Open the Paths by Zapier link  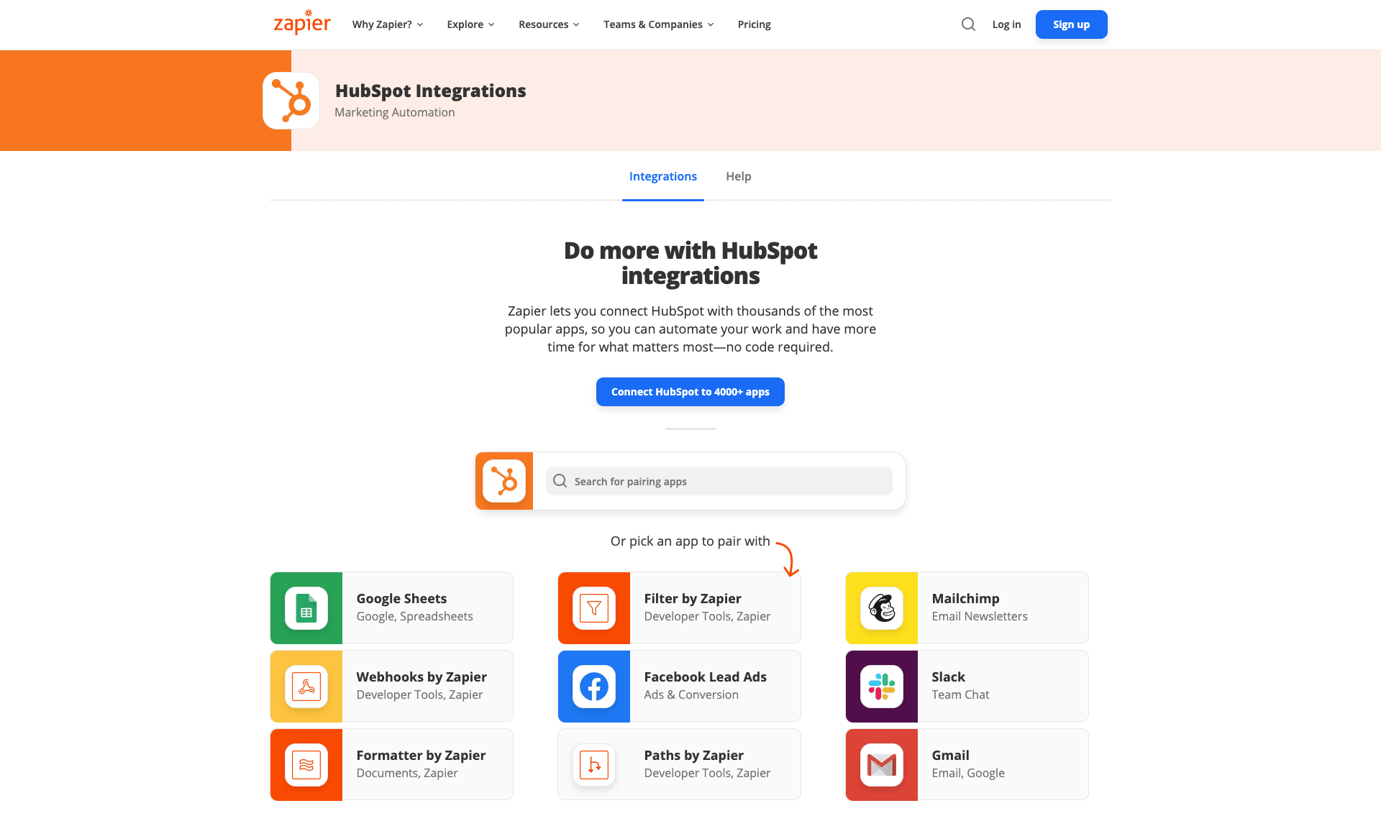pyautogui.click(x=679, y=764)
